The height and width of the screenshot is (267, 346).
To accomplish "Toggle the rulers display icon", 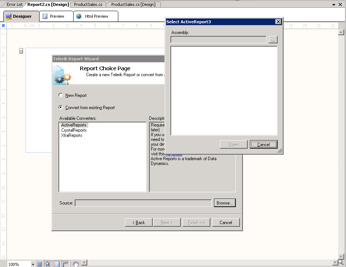I will pos(65,264).
